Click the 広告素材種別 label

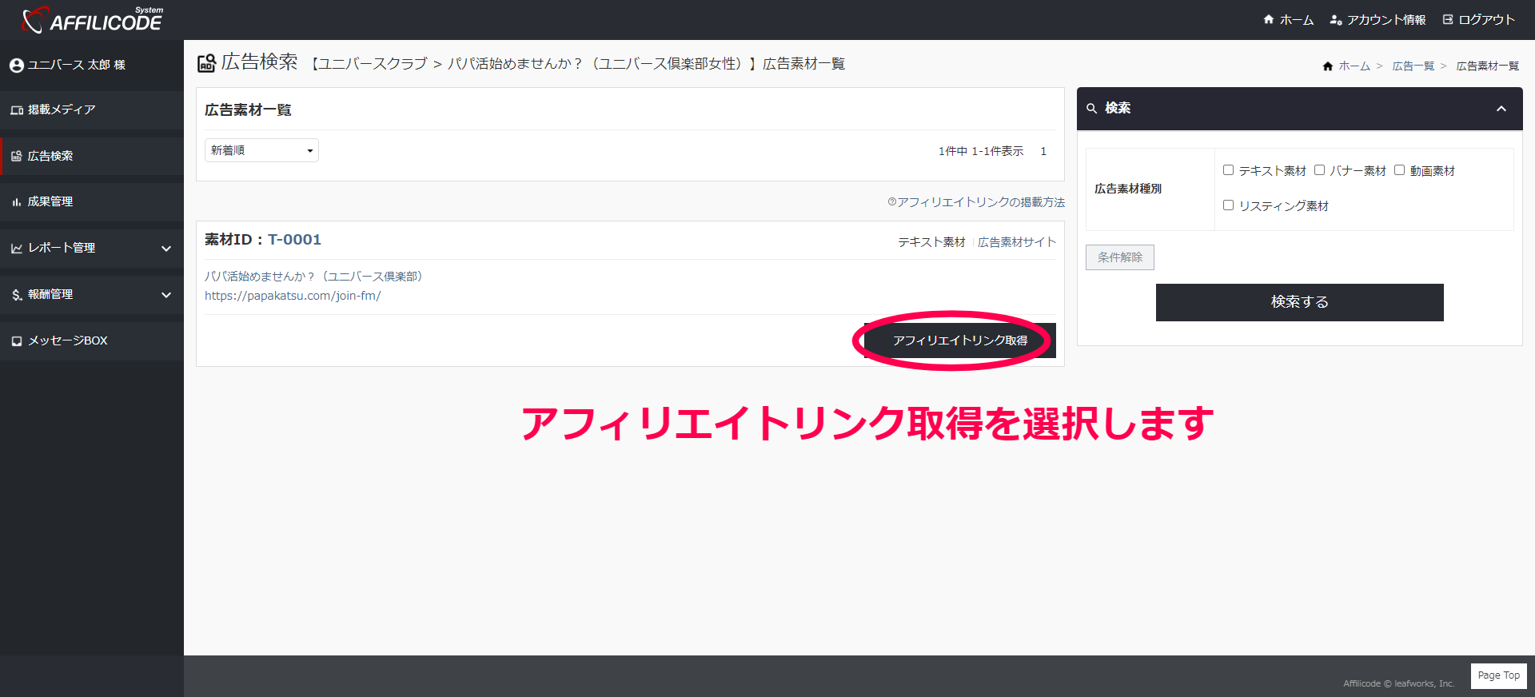click(1128, 189)
